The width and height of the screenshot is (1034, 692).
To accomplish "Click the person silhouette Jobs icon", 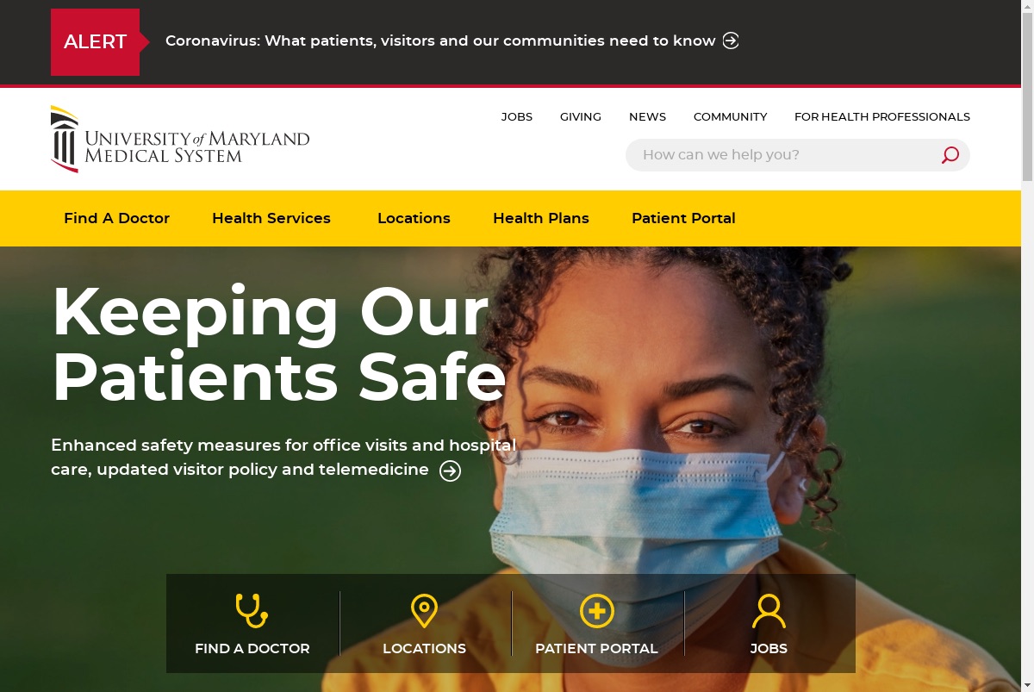I will [769, 611].
